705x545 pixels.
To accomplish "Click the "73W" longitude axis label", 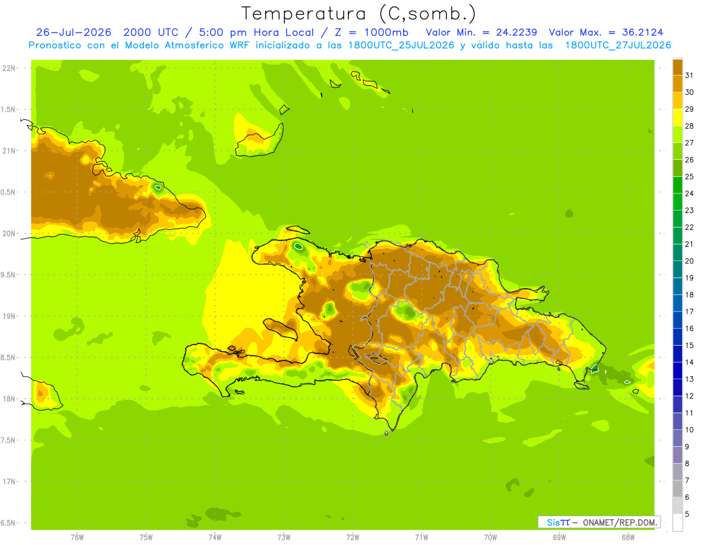I will 284,537.
